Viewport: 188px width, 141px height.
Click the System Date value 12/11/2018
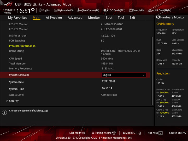click(109, 81)
